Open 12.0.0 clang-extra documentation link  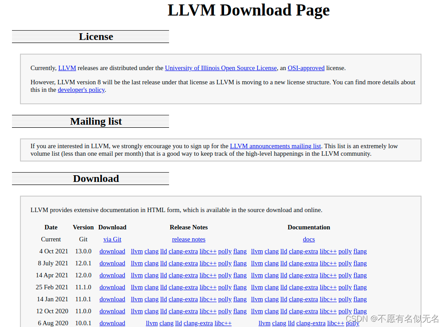click(303, 275)
